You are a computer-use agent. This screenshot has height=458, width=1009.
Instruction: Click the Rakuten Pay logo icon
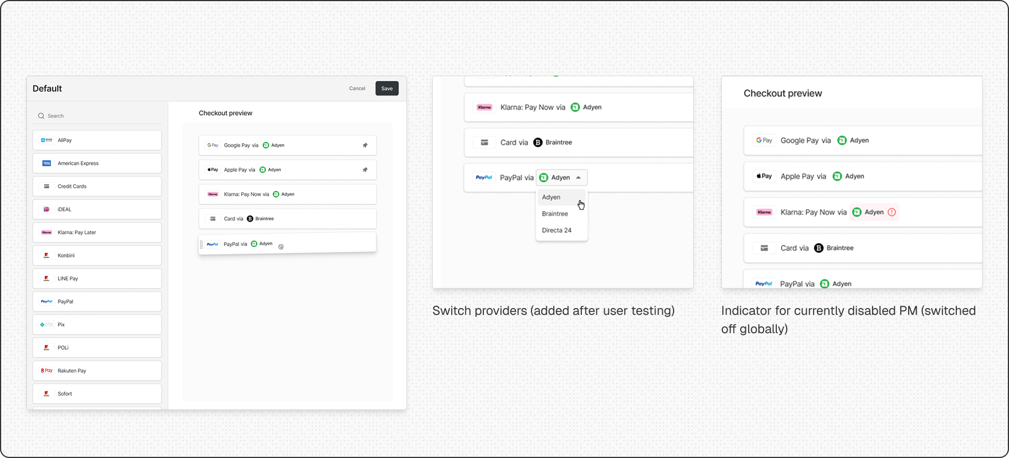pos(46,370)
